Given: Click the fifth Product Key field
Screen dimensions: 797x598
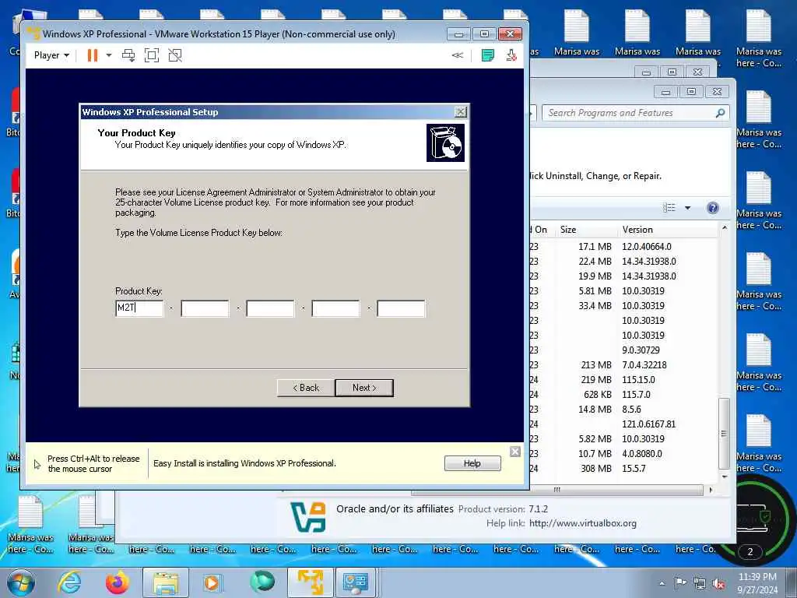Looking at the screenshot, I should (x=401, y=308).
